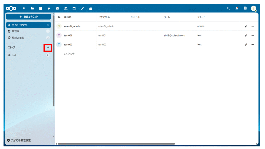Image resolution: width=265 pixels, height=149 pixels.
Task: Open more actions for test002
Action: [252, 45]
